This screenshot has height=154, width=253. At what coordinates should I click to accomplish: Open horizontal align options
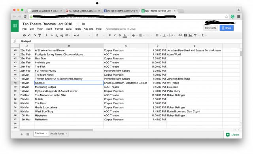point(157,35)
